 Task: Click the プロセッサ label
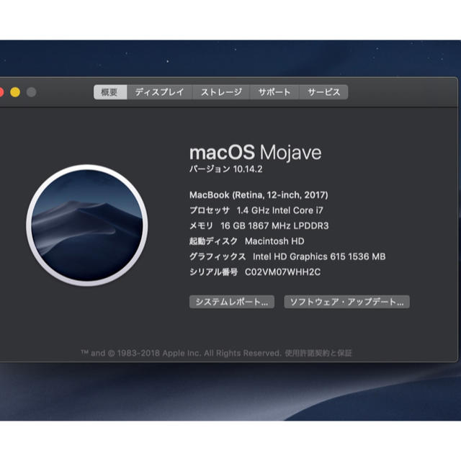210,210
